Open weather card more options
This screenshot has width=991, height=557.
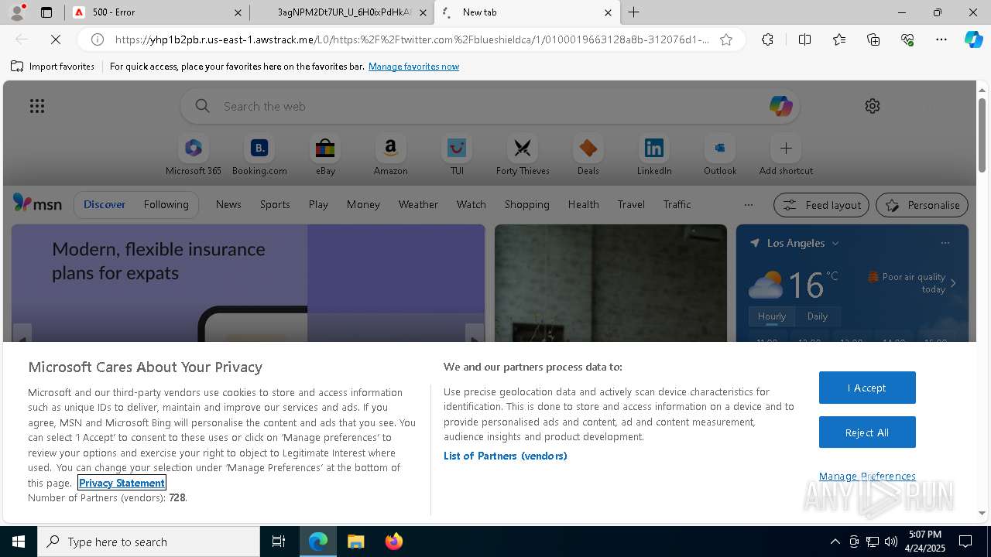pos(945,243)
